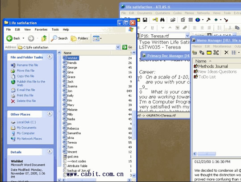The height and width of the screenshot is (182, 241).
Task: Open My Documents in Other Places
Action: [27, 128]
